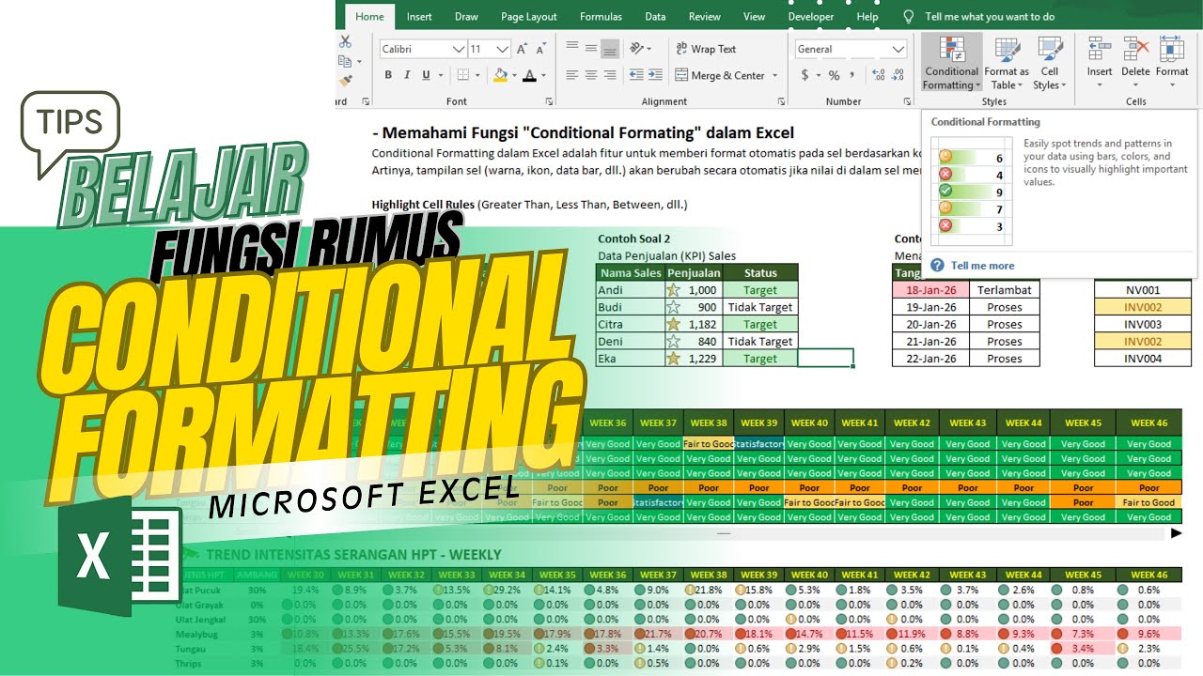This screenshot has height=676, width=1203.
Task: Click the Tell me more link
Action: (982, 266)
